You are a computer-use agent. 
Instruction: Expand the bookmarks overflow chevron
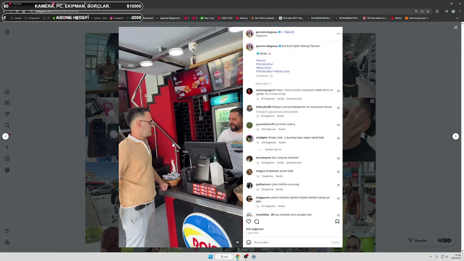[458, 18]
